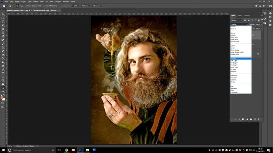Select the Lasso tool
The width and height of the screenshot is (273, 153).
pyautogui.click(x=3, y=22)
